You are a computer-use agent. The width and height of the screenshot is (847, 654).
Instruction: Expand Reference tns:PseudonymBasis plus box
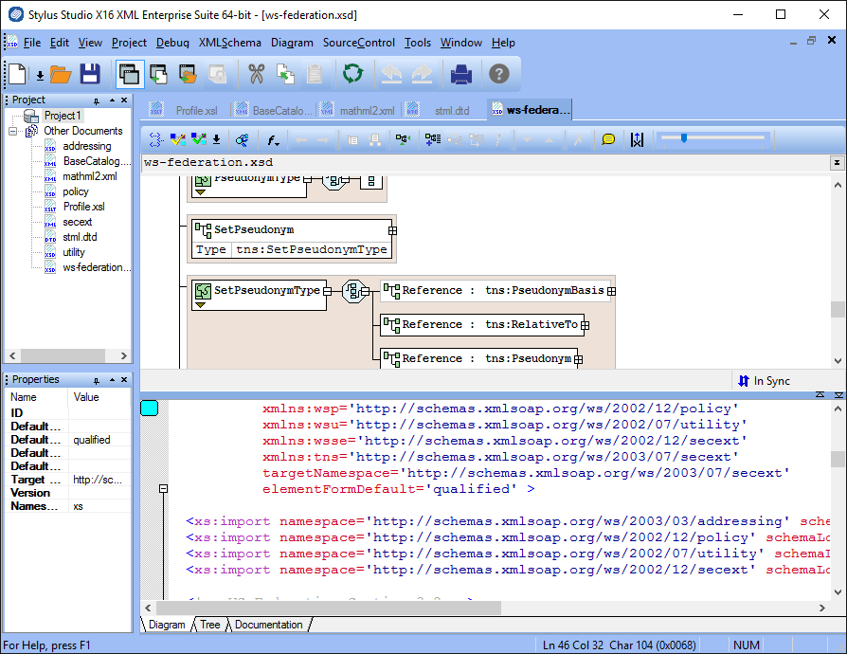[x=613, y=290]
